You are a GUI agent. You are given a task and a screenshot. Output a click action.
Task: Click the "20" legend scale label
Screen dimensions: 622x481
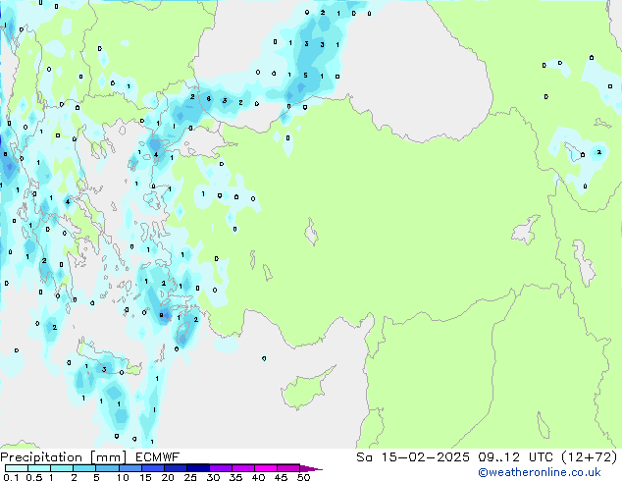click(x=168, y=477)
